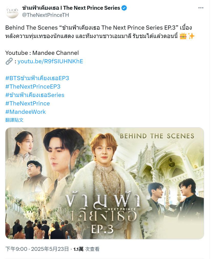The height and width of the screenshot is (259, 212).
Task: Open the Behind The Scenes EP.3 image
Action: 105,183
